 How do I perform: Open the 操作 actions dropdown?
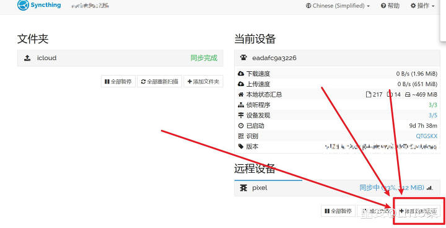[422, 6]
